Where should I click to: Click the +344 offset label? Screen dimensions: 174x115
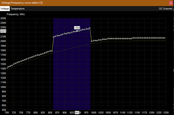(x=77, y=28)
